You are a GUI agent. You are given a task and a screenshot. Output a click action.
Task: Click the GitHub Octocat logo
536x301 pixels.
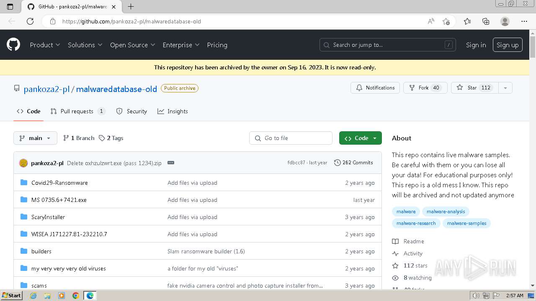pyautogui.click(x=13, y=44)
